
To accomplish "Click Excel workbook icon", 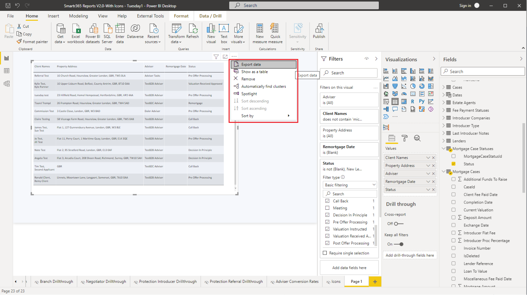I will 76,33.
